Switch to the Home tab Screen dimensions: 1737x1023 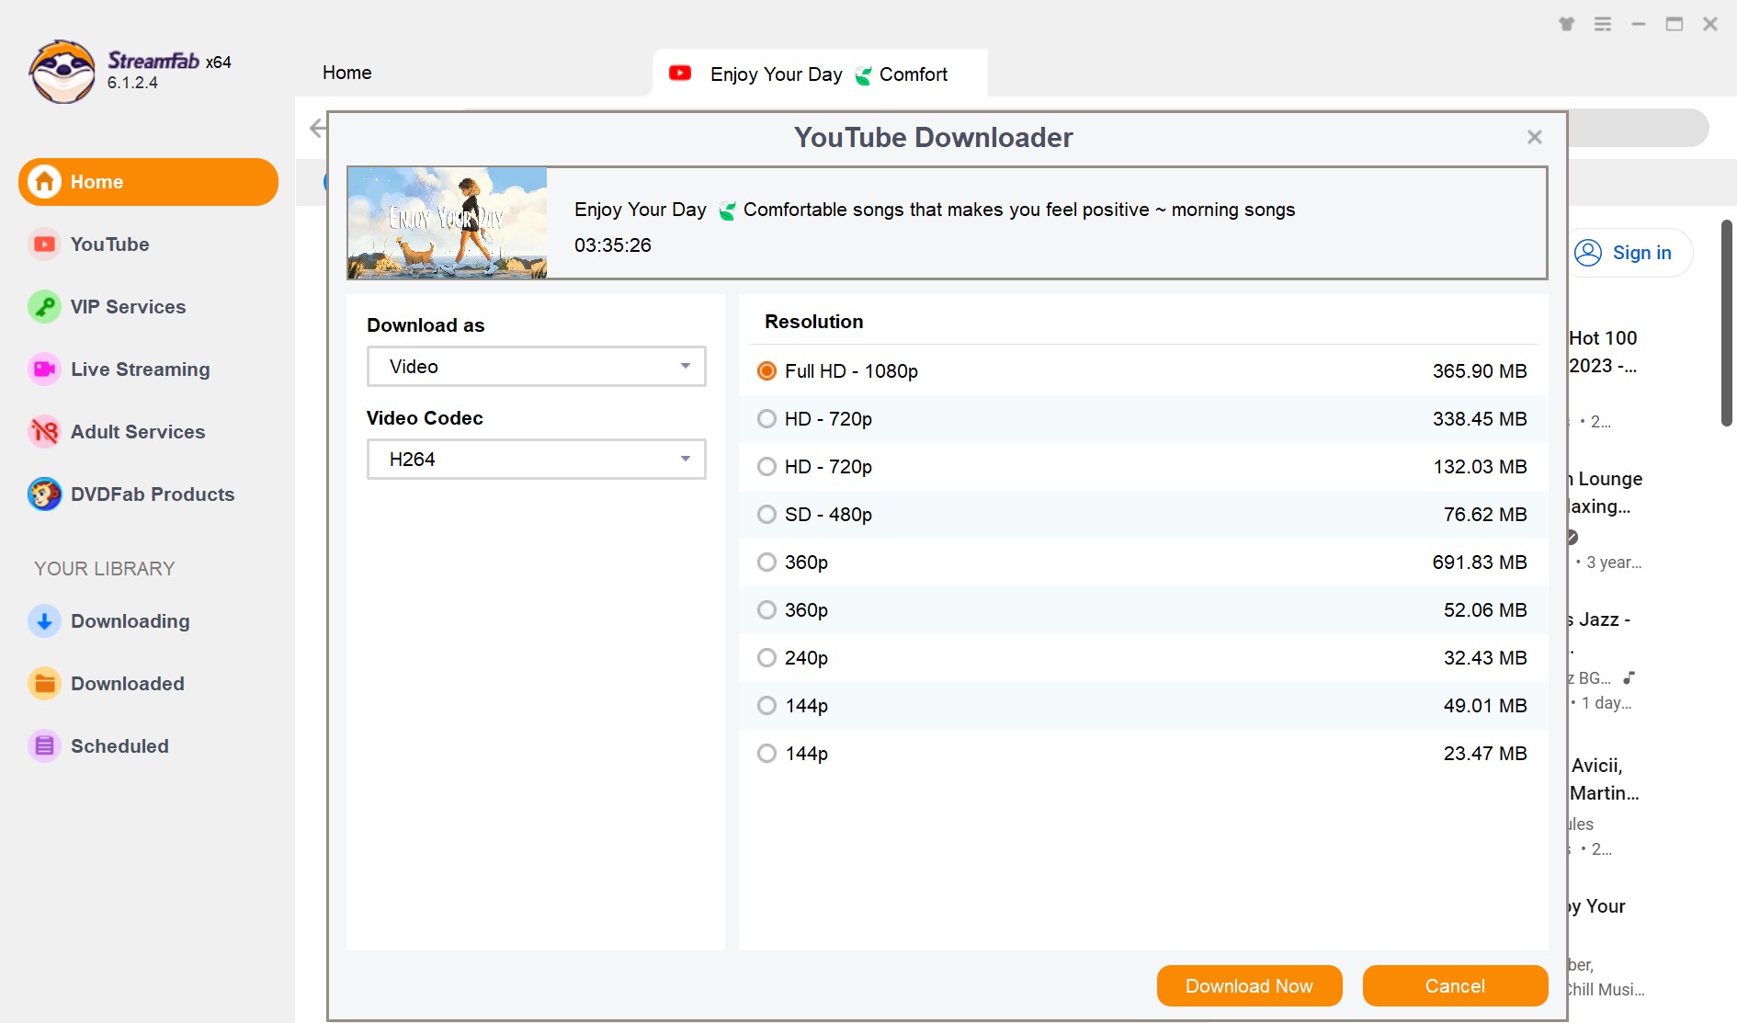tap(347, 73)
